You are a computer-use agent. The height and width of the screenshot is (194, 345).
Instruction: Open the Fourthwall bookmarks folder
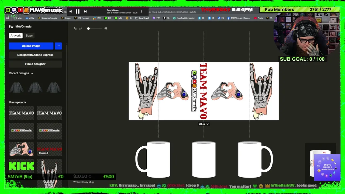[x=142, y=18]
